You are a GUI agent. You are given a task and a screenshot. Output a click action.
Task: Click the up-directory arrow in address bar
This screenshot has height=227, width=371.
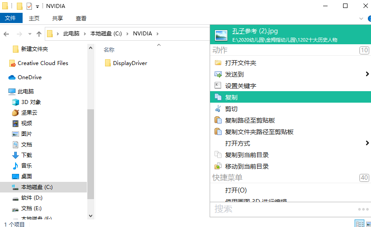pyautogui.click(x=39, y=34)
